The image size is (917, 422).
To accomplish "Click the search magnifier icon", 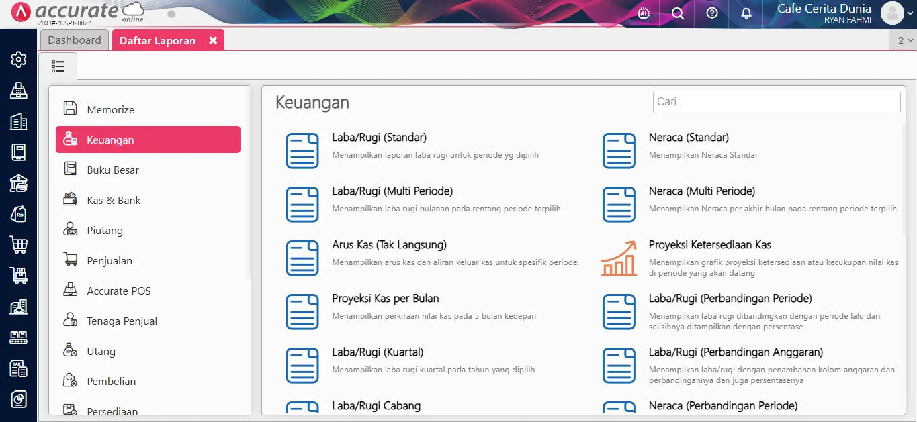I will [x=676, y=13].
